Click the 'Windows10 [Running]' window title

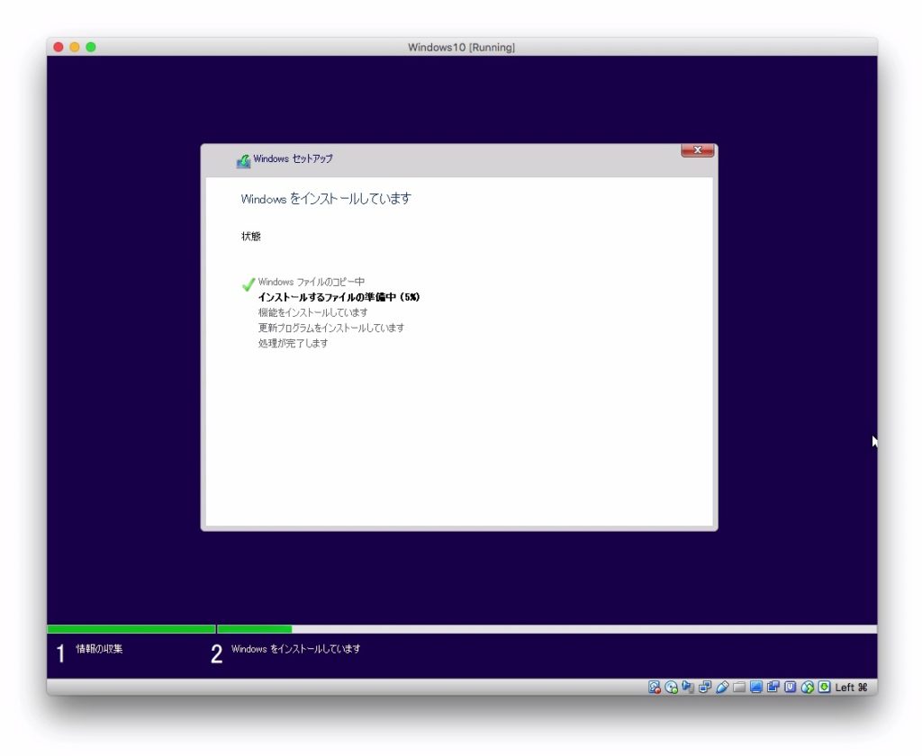462,47
